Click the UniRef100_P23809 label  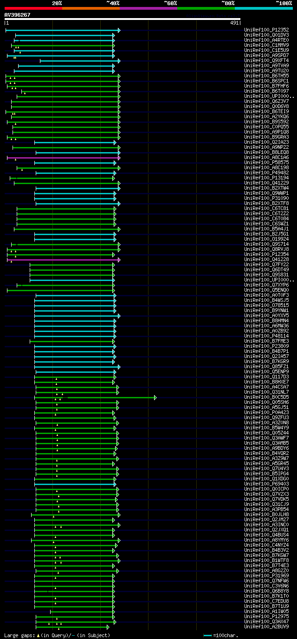pos(266,346)
